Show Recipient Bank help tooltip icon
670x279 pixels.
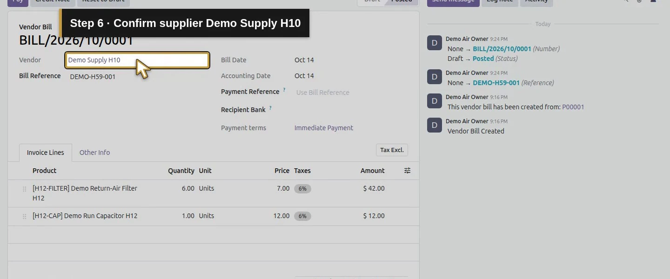click(x=270, y=108)
